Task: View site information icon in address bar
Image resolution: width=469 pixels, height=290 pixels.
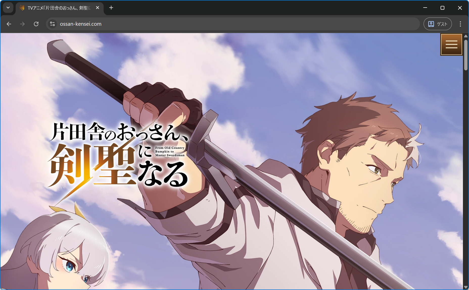Action: pos(53,24)
